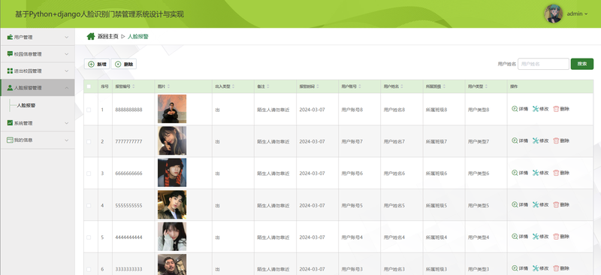Expand the 系统管理 menu chevron
The image size is (601, 275).
tap(66, 123)
